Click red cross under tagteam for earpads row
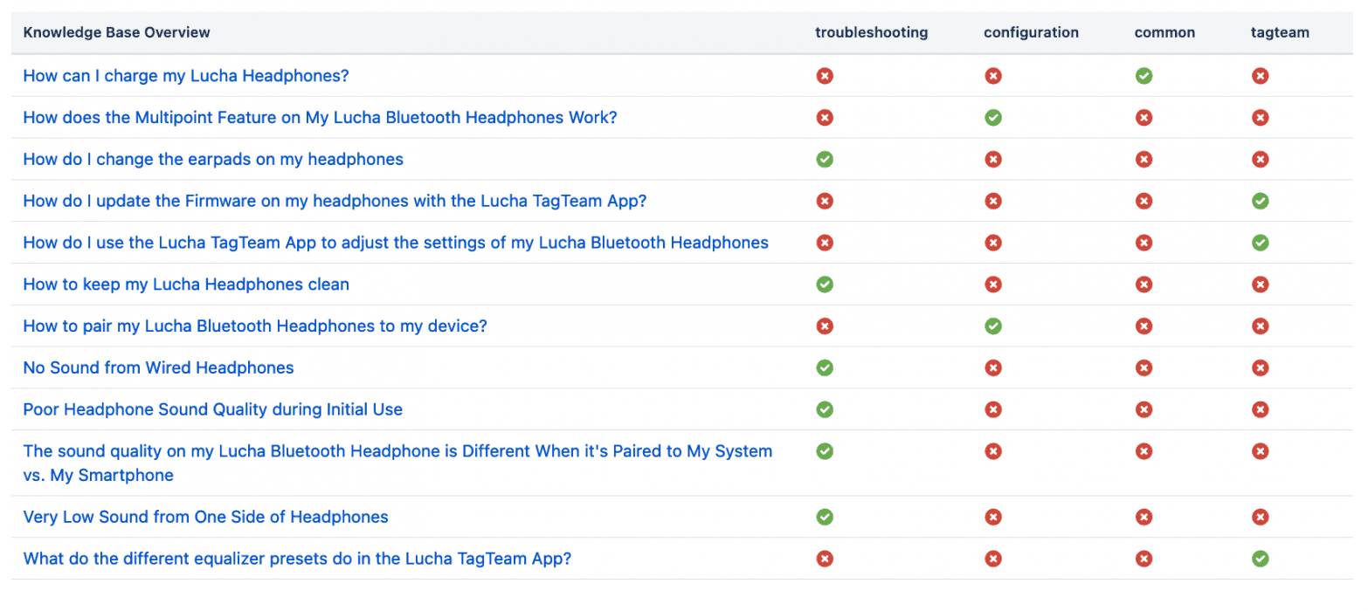The image size is (1368, 611). [1260, 160]
